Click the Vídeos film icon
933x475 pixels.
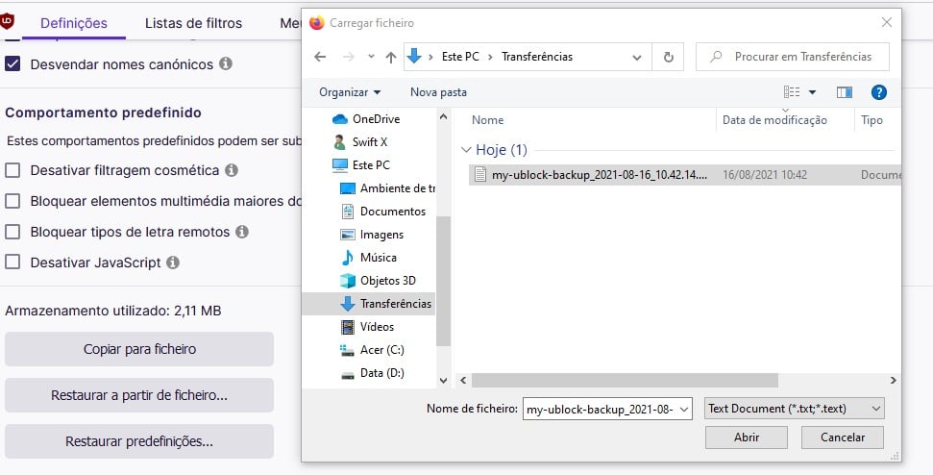pyautogui.click(x=348, y=327)
